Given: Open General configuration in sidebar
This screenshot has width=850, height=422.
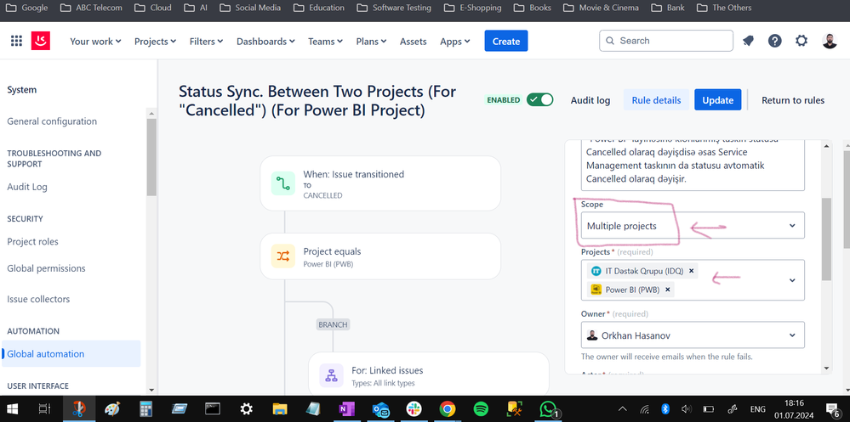Looking at the screenshot, I should (x=52, y=121).
